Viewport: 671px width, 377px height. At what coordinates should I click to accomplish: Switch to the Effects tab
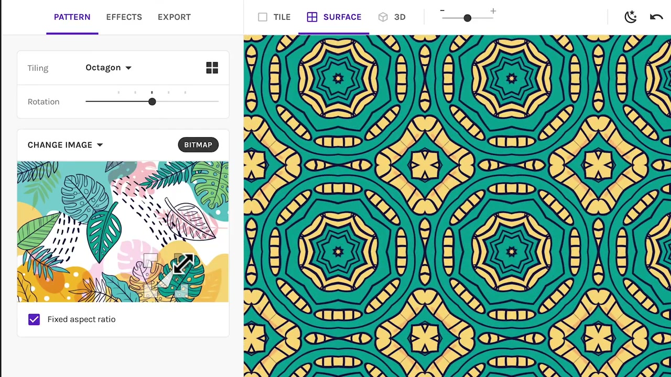(x=124, y=17)
